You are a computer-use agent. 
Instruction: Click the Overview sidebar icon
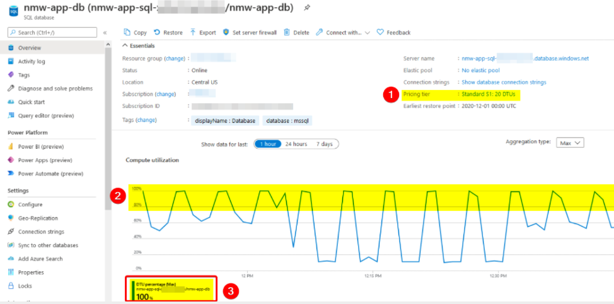click(x=11, y=48)
